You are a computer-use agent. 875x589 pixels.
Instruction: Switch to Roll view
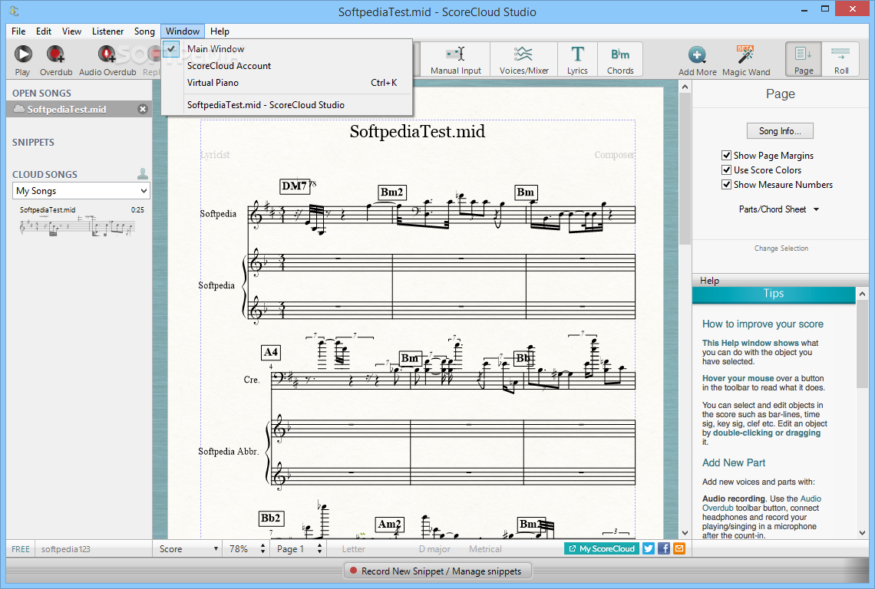[x=841, y=59]
